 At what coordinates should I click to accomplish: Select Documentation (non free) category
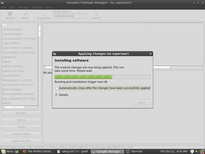(20, 99)
